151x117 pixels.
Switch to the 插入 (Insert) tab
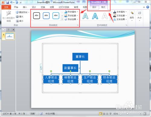(25, 7)
